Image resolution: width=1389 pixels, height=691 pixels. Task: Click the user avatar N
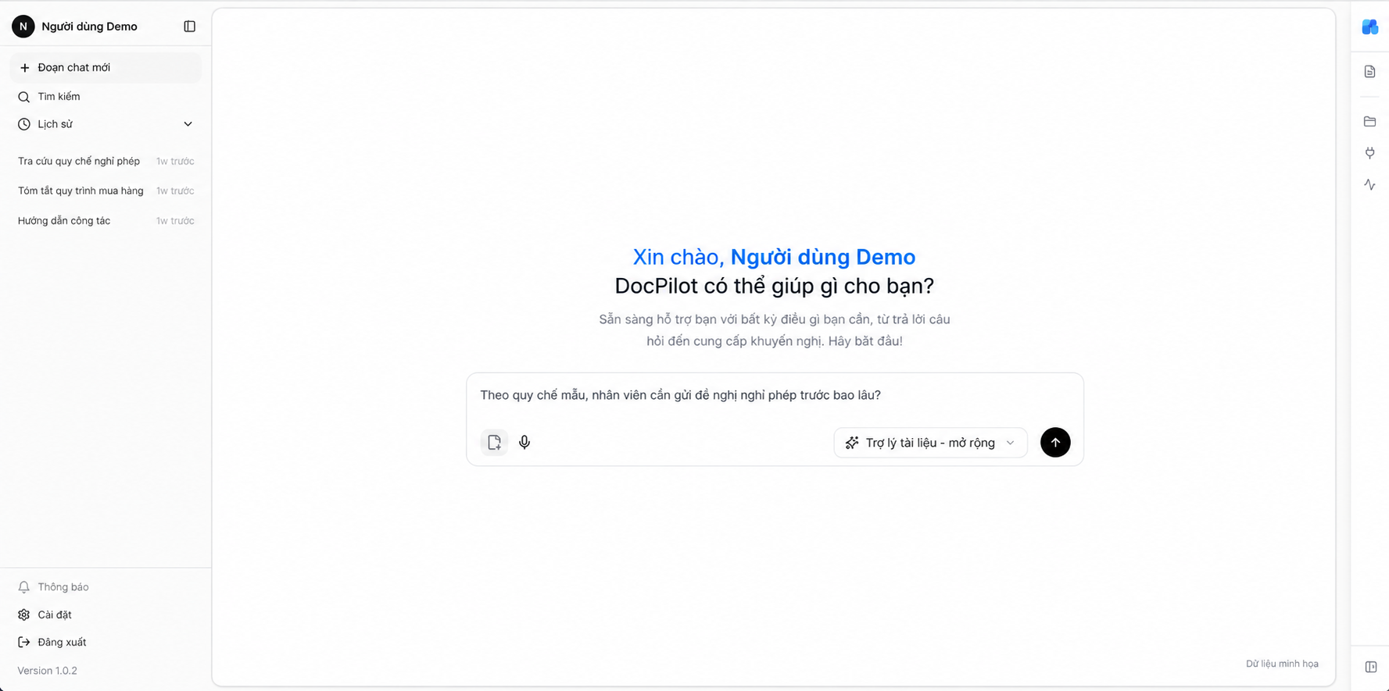coord(23,27)
